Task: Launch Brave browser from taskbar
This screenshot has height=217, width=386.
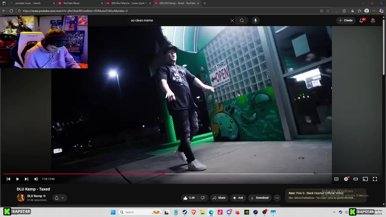Action: pos(193,212)
